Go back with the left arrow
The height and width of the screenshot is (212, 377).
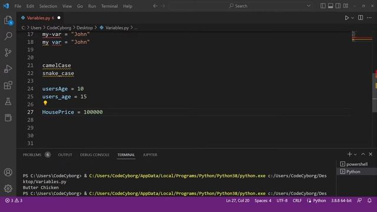pyautogui.click(x=156, y=6)
